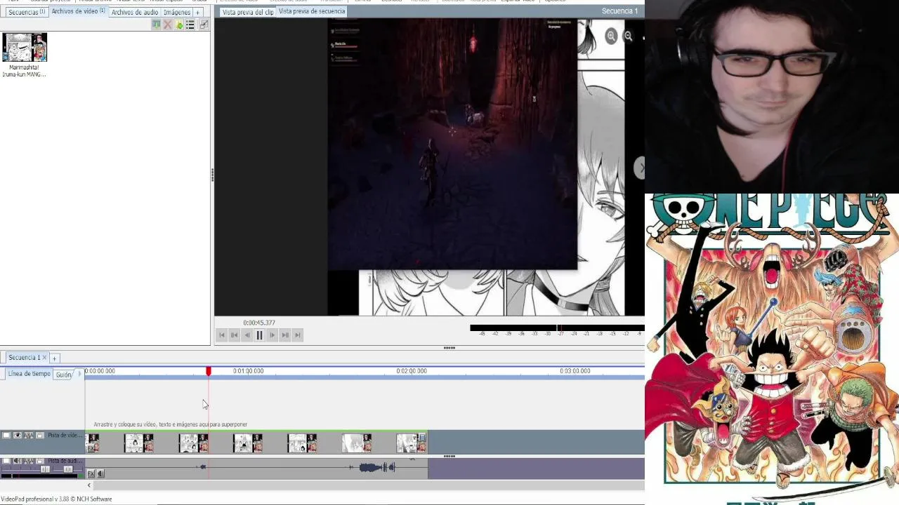Open audio track FX effects button
The width and height of the screenshot is (899, 505).
(91, 474)
